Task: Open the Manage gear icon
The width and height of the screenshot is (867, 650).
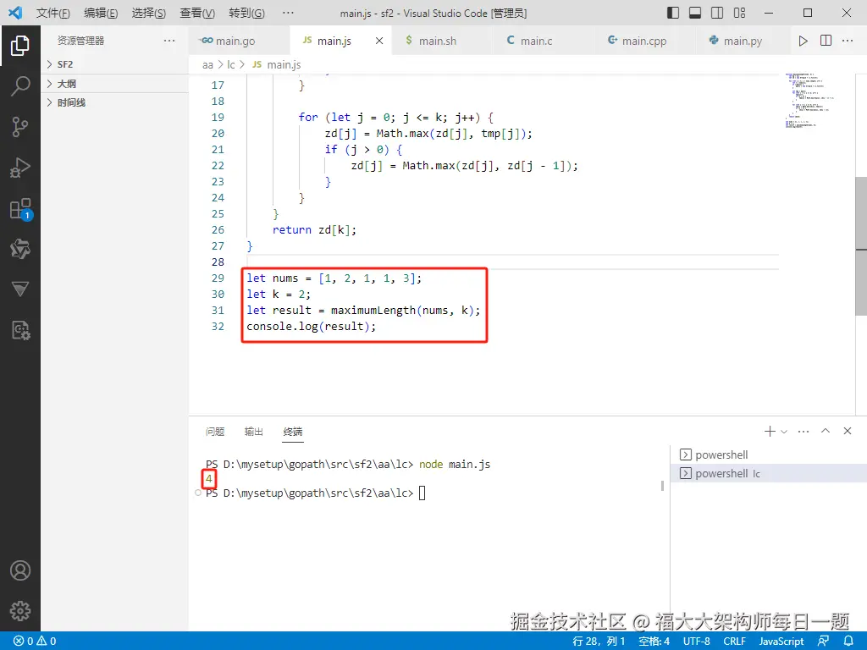Action: tap(20, 611)
